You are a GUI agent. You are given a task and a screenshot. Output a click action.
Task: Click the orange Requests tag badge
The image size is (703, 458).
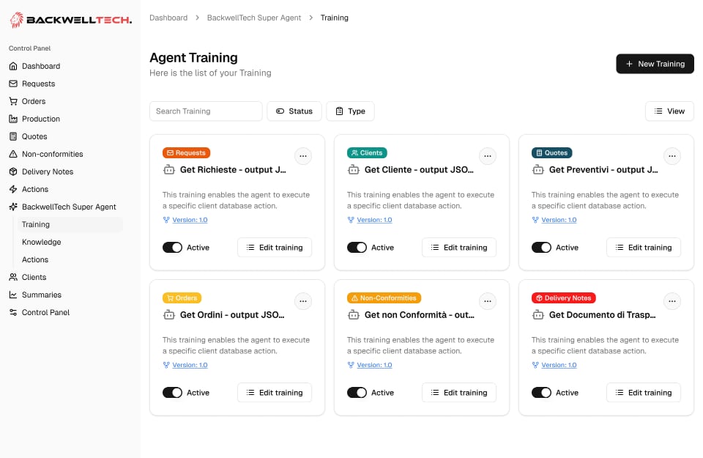pyautogui.click(x=186, y=153)
